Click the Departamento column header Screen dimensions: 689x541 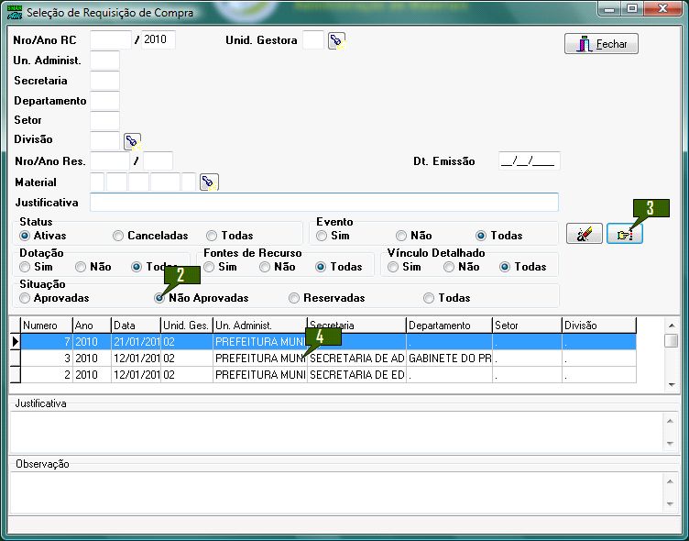click(x=449, y=326)
